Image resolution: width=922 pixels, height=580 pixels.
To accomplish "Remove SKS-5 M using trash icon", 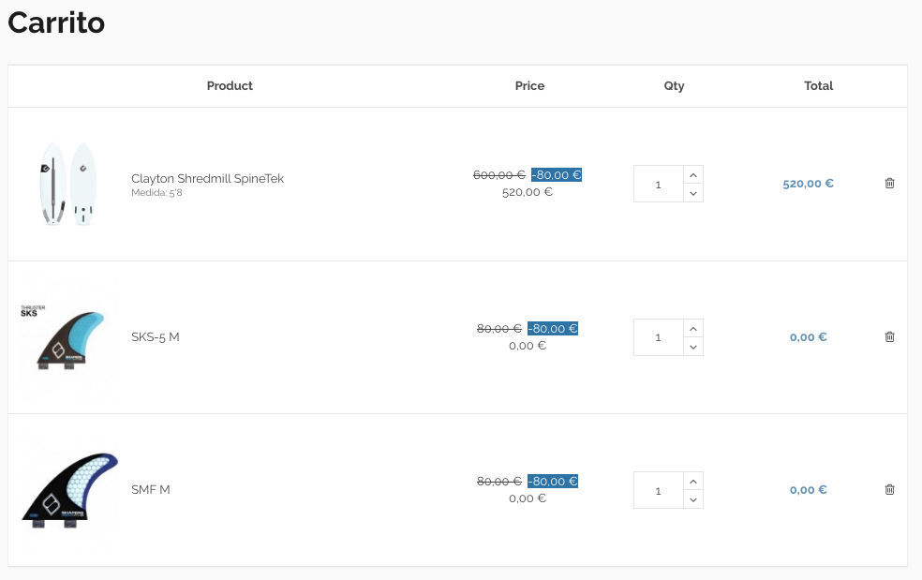I will pyautogui.click(x=889, y=337).
